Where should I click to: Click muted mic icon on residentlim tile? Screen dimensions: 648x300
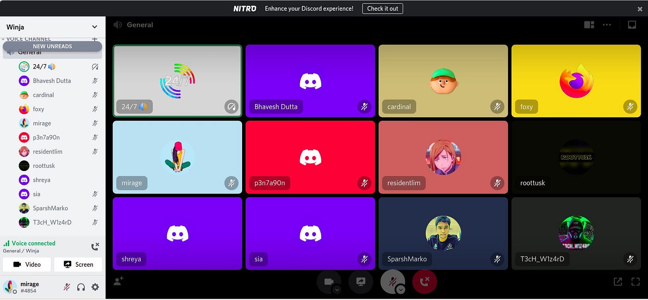coord(497,183)
